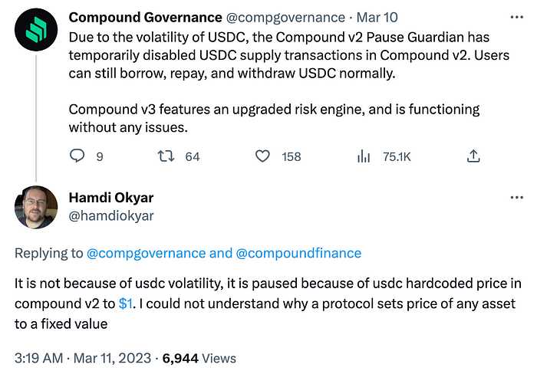
Task: Open Compound Governance profile avatar
Action: click(x=36, y=35)
